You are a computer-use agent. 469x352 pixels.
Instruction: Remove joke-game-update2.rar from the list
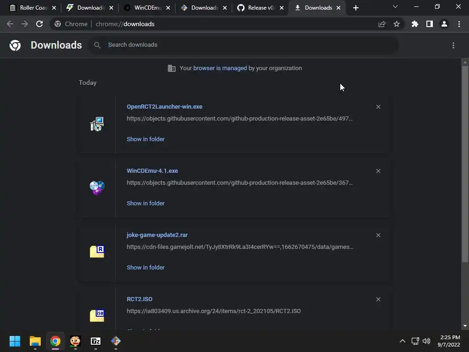378,235
